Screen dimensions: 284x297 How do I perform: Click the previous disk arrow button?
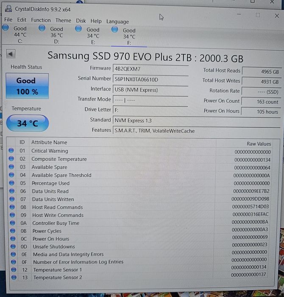[x=11, y=54]
